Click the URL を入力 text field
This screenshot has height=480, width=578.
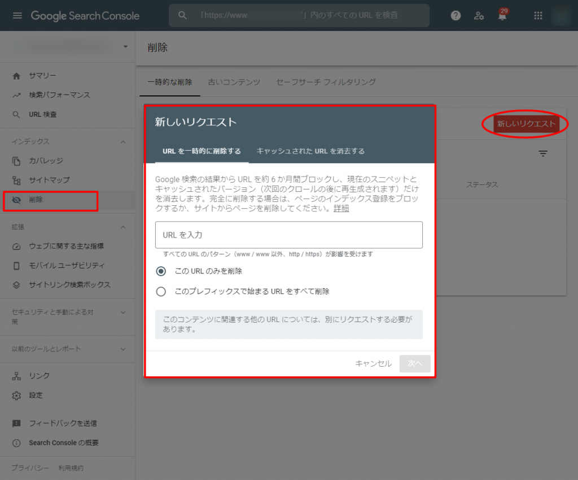point(288,235)
